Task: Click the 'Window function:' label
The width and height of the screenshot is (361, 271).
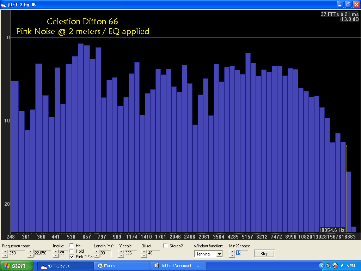Action: click(208, 246)
